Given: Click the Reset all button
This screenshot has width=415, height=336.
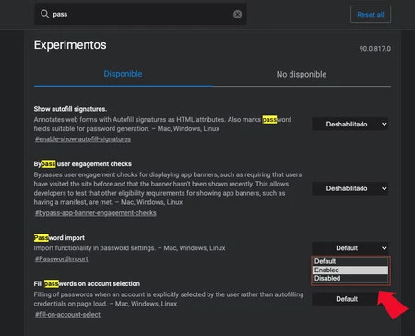Looking at the screenshot, I should point(371,15).
